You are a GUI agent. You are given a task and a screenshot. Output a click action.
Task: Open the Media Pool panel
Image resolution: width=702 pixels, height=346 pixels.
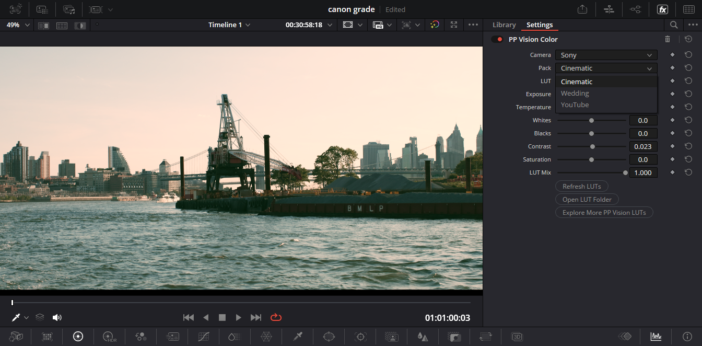(69, 9)
